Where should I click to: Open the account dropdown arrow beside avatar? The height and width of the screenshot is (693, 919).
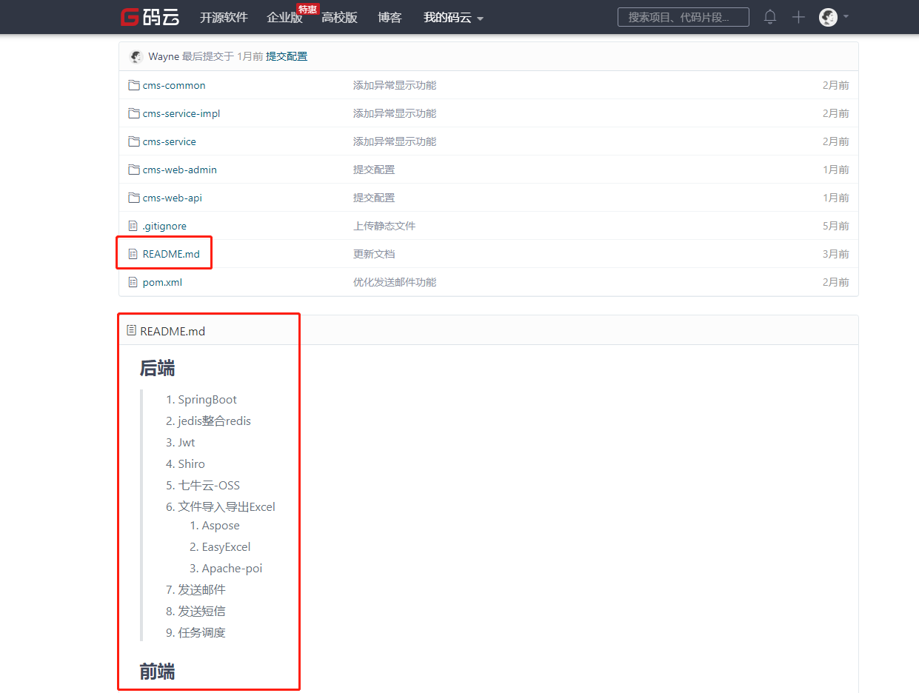tap(846, 16)
